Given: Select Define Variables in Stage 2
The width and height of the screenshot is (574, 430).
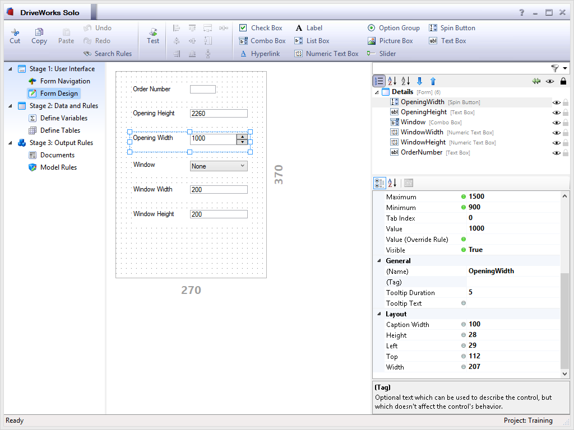Looking at the screenshot, I should click(63, 118).
